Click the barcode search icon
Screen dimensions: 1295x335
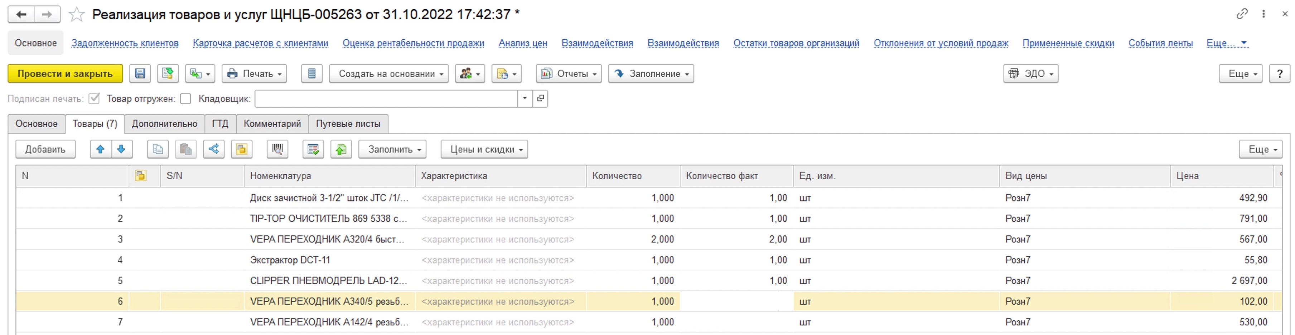(x=277, y=149)
